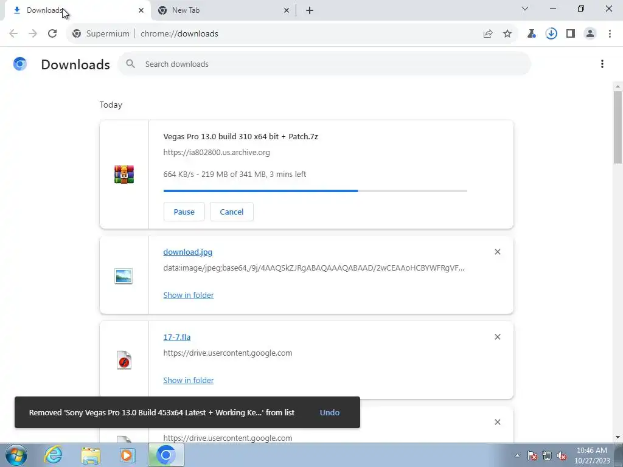The height and width of the screenshot is (467, 623).
Task: Click the 17-7.fla Flash file icon
Action: point(124,360)
